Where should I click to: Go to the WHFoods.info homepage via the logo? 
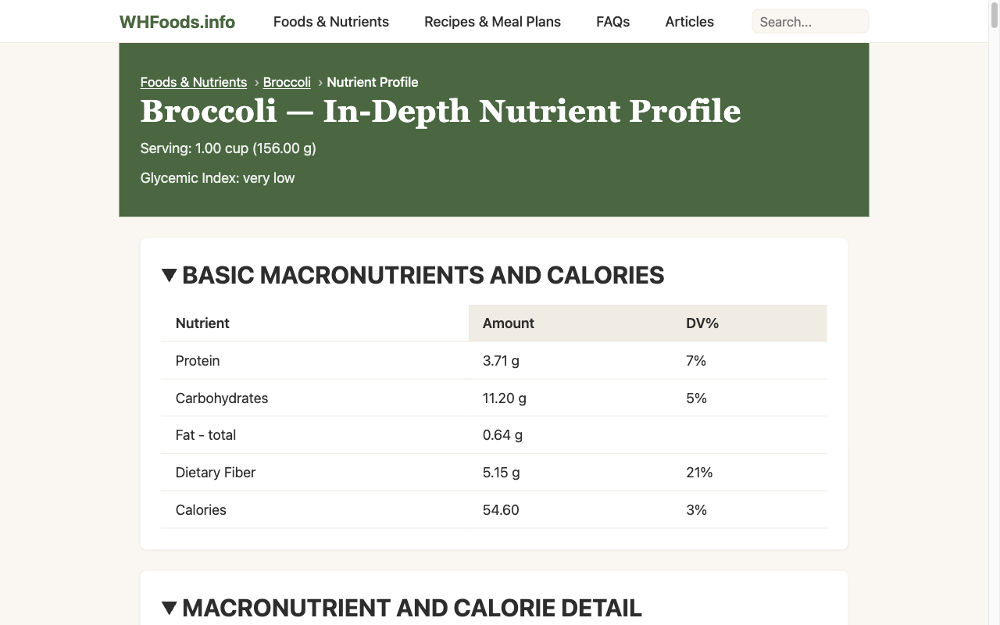[x=177, y=21]
